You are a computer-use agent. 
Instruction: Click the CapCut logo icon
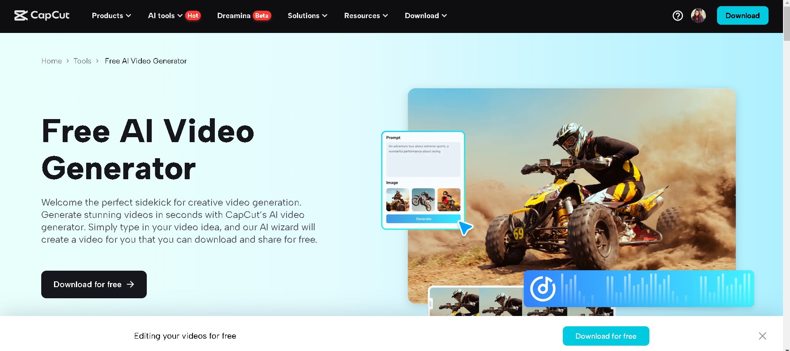coord(21,16)
